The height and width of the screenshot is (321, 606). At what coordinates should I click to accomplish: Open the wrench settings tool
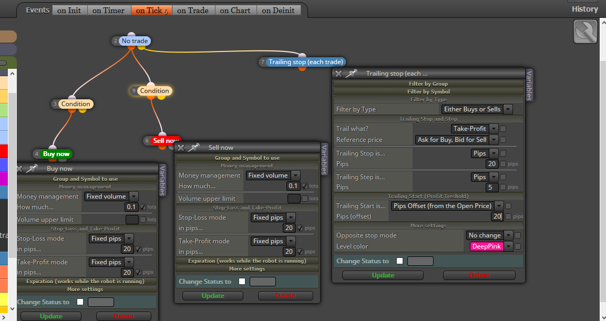[586, 32]
